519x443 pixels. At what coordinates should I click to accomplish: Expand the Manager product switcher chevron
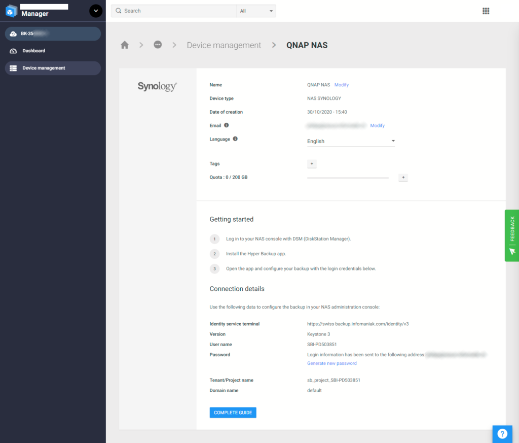click(x=96, y=11)
